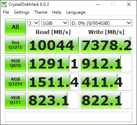The height and width of the screenshot is (125, 137).
Task: Click the Read [MB/s] column header
Action: point(53,32)
